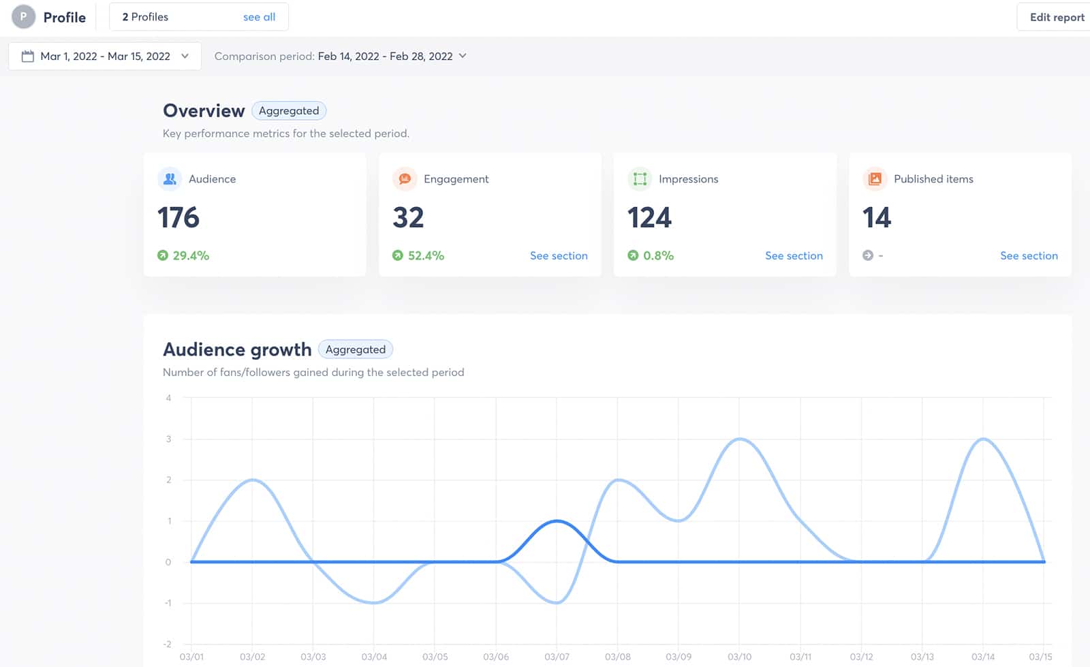
Task: Click the chart peak on 03/10
Action: (x=739, y=439)
